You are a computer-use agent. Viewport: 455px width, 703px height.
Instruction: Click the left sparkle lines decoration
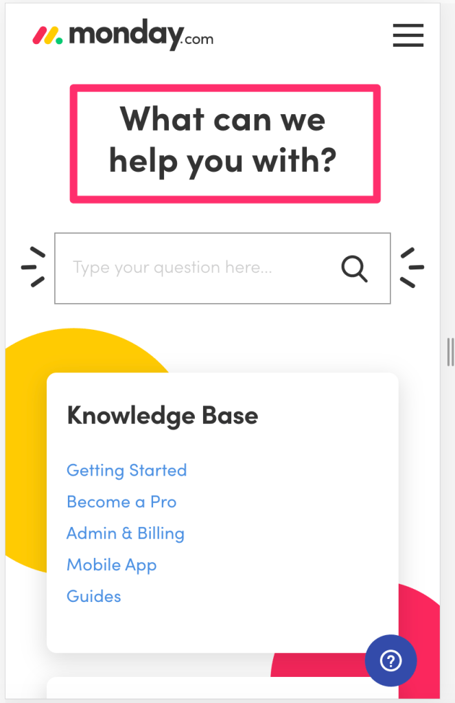tap(34, 267)
